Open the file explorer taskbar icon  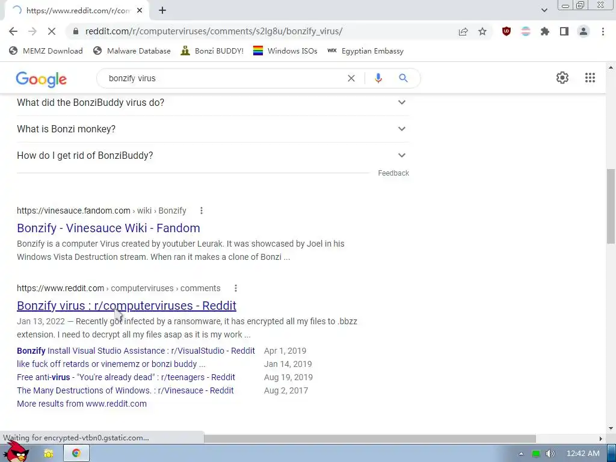coord(48,454)
